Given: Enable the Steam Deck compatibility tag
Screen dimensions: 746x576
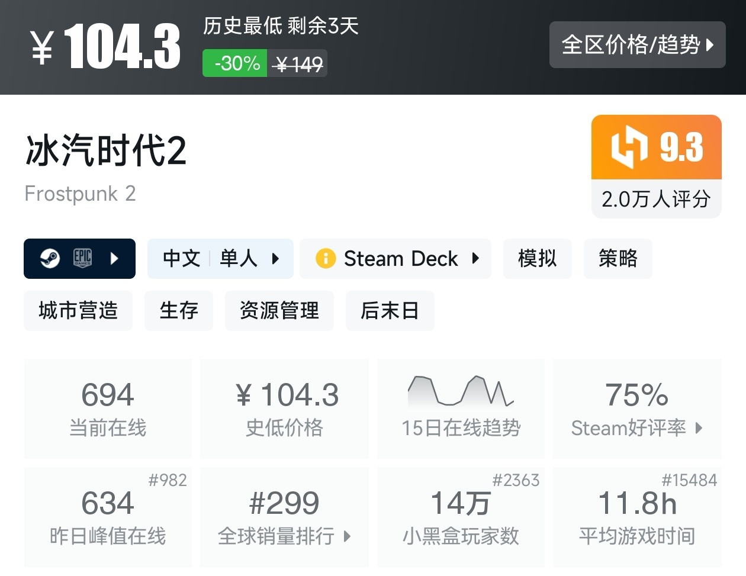Looking at the screenshot, I should [401, 259].
